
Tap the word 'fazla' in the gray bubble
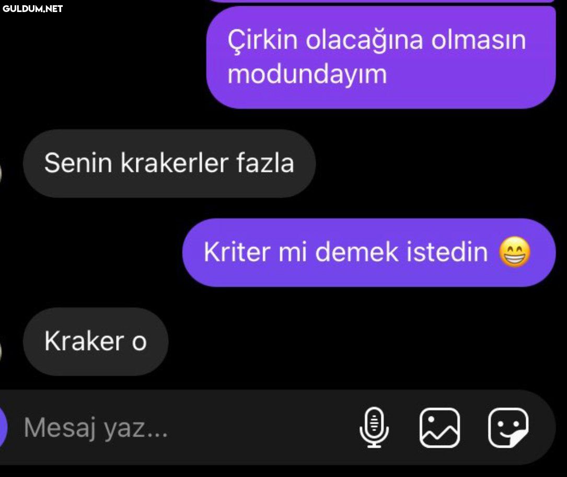click(265, 162)
